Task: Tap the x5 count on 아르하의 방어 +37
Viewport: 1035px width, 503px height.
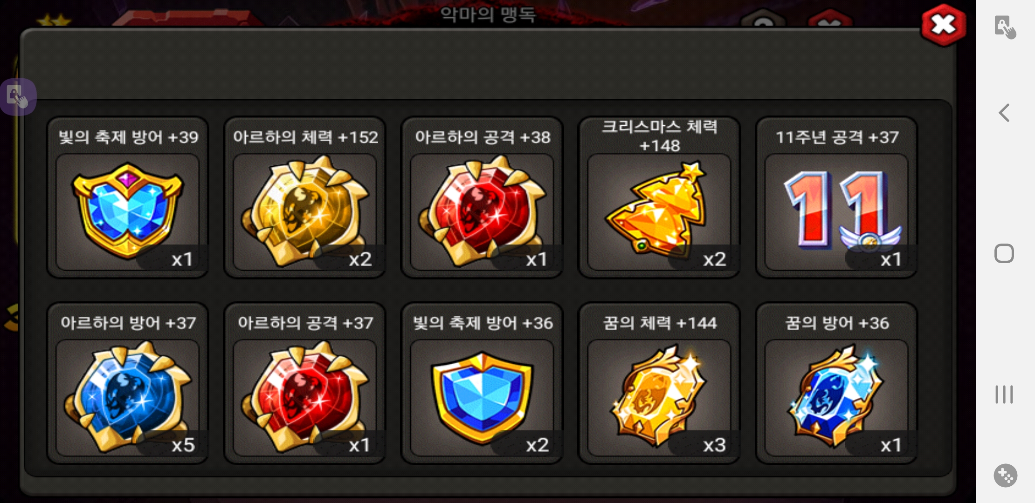Action: (183, 445)
